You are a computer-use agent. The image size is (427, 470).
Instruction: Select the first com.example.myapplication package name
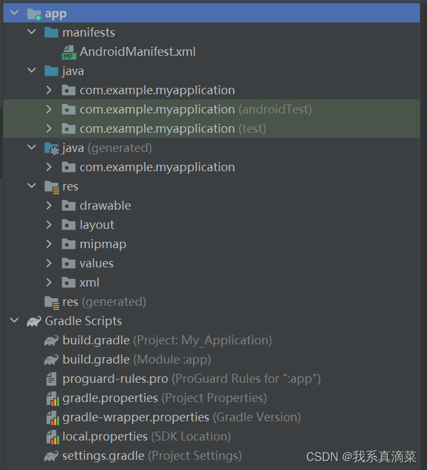pos(157,90)
